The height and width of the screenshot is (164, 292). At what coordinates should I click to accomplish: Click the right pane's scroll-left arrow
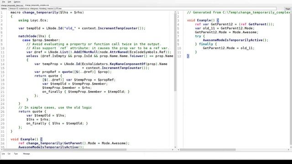click(178, 149)
